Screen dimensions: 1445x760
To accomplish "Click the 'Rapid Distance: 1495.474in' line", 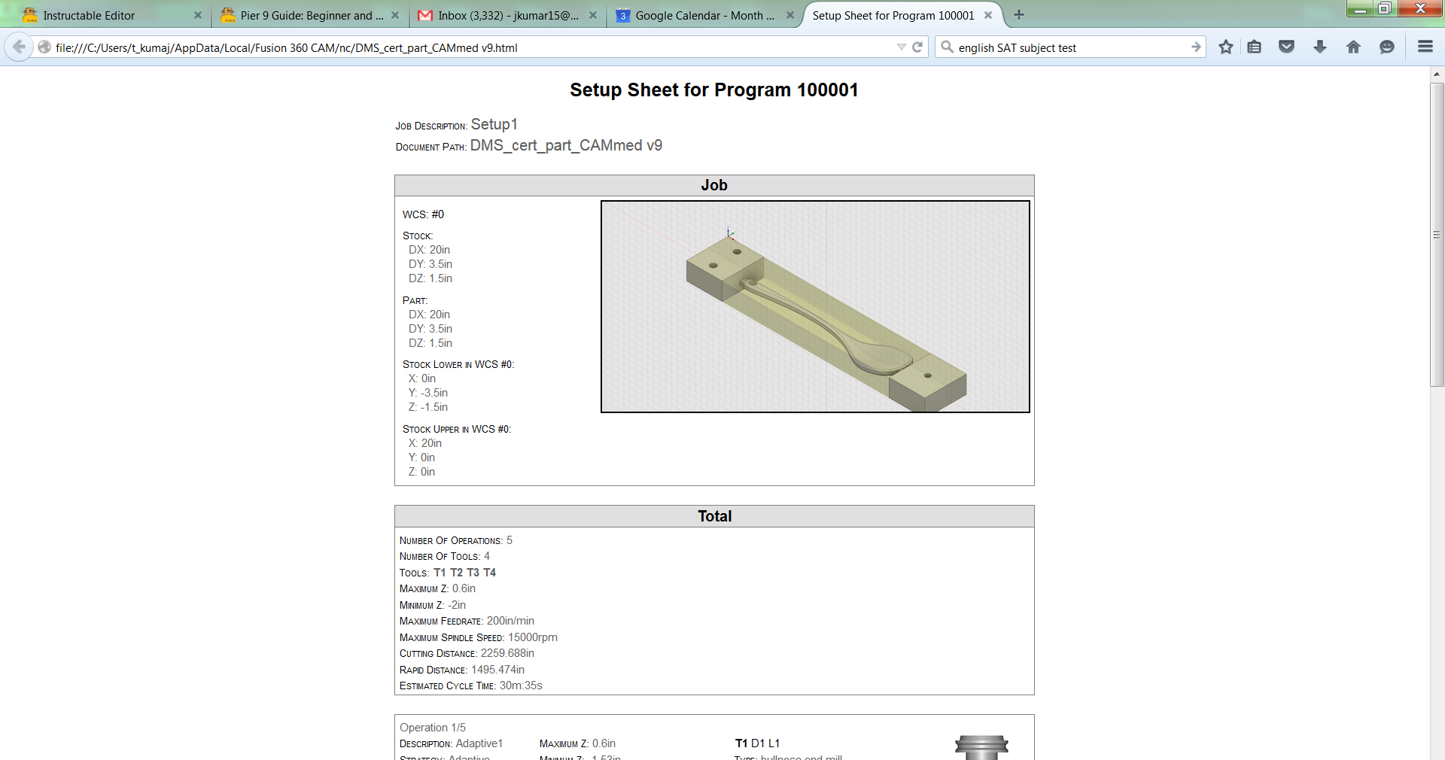I will tap(462, 670).
